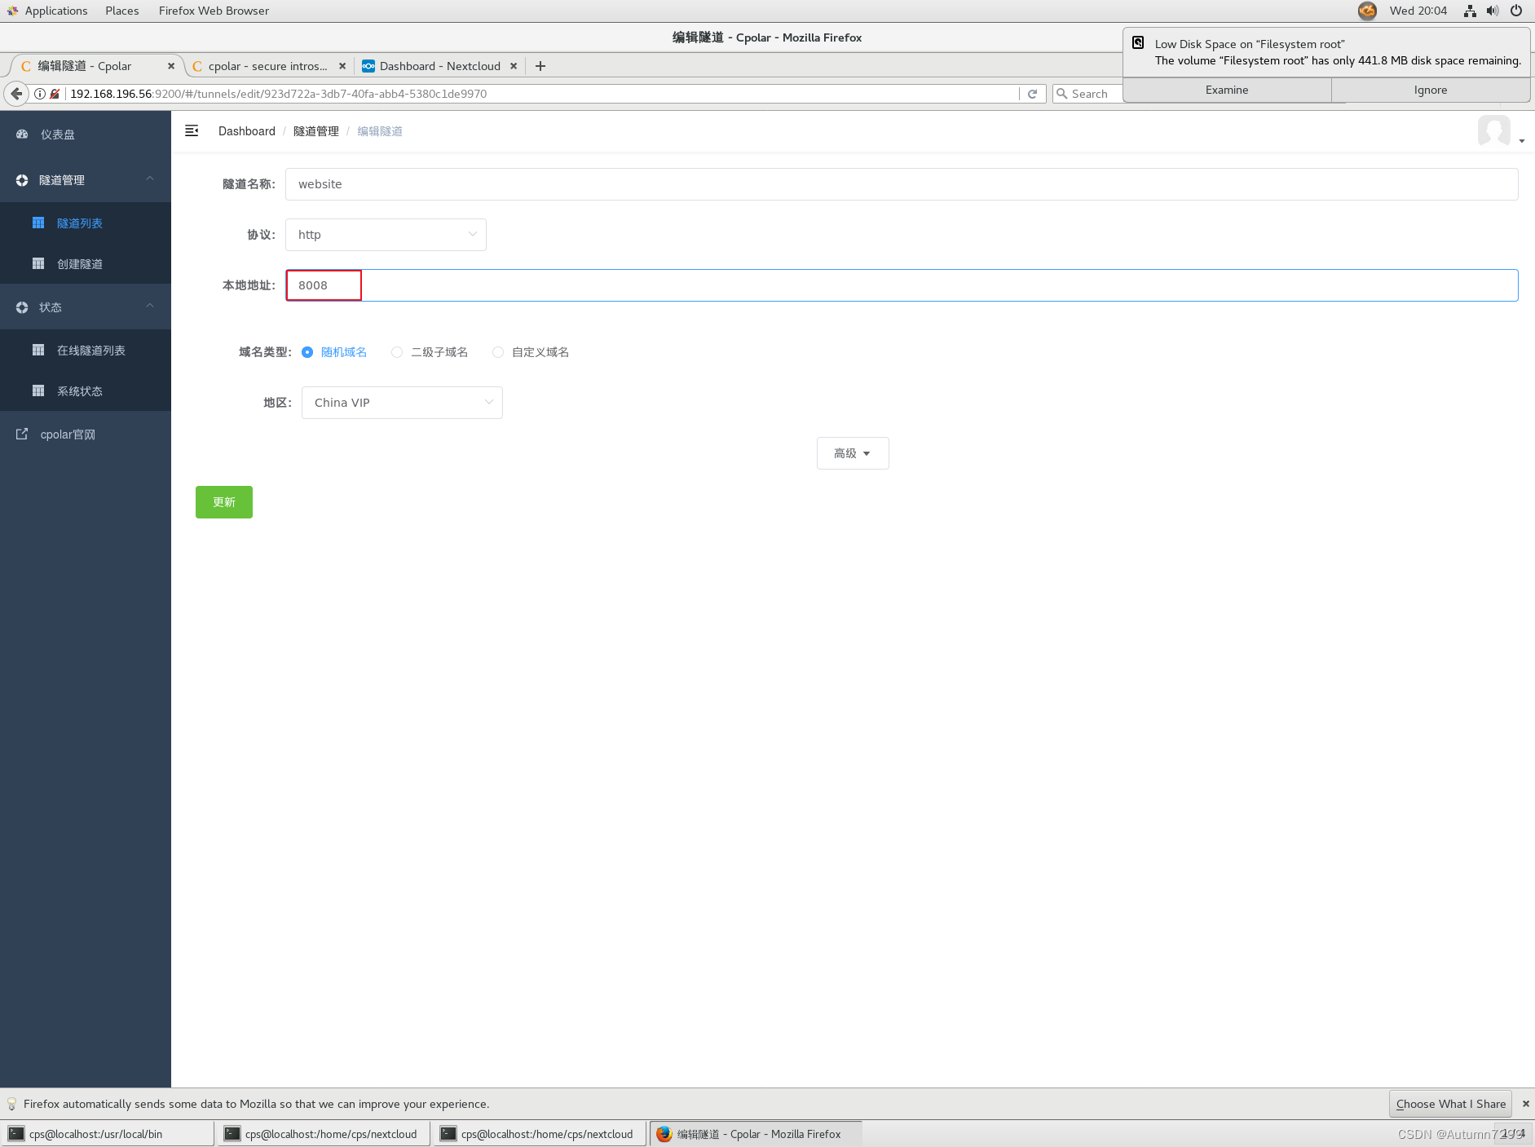Image resolution: width=1535 pixels, height=1147 pixels.
Task: Open the cpolar官网 external link
Action: coord(86,435)
